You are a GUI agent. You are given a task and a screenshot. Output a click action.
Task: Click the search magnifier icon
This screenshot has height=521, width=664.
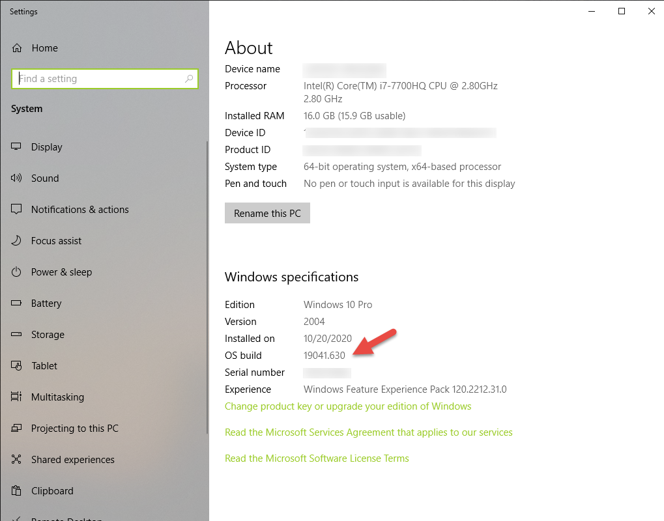point(189,79)
